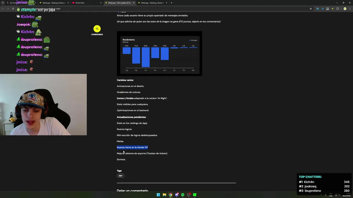Click the ibuprofeno entry in Top Chatters
The image size is (353, 198).
(x=324, y=191)
